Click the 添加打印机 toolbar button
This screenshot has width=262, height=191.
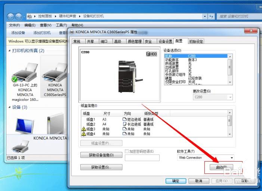(x=42, y=33)
